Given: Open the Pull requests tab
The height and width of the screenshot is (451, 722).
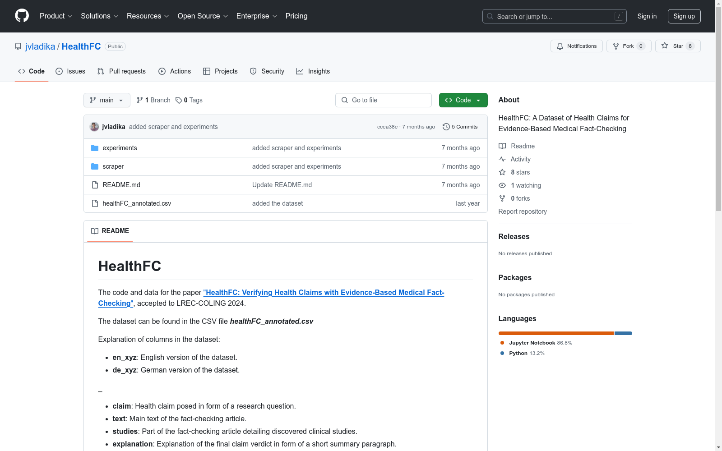Looking at the screenshot, I should pos(121,71).
